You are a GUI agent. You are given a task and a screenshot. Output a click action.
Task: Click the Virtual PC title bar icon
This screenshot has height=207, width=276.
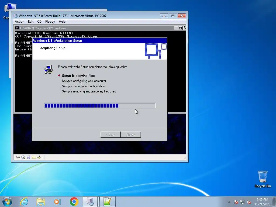(x=15, y=16)
